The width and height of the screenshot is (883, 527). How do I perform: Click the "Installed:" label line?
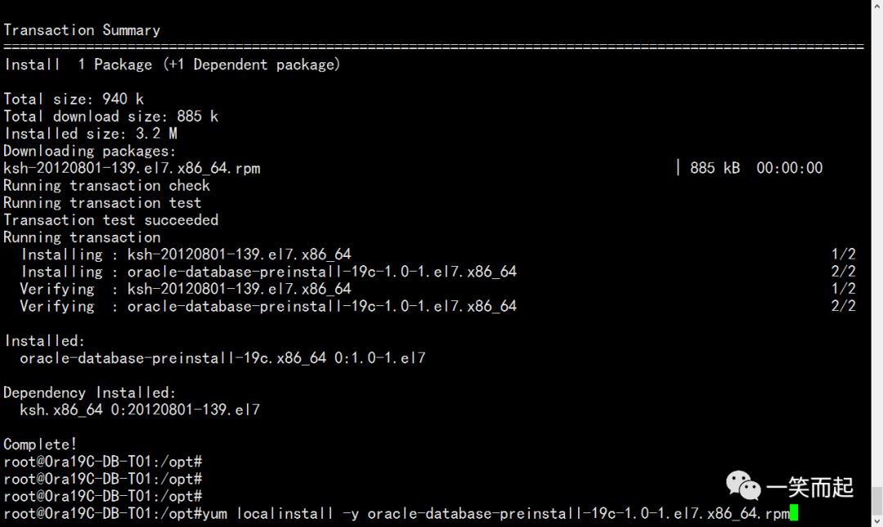pyautogui.click(x=44, y=341)
